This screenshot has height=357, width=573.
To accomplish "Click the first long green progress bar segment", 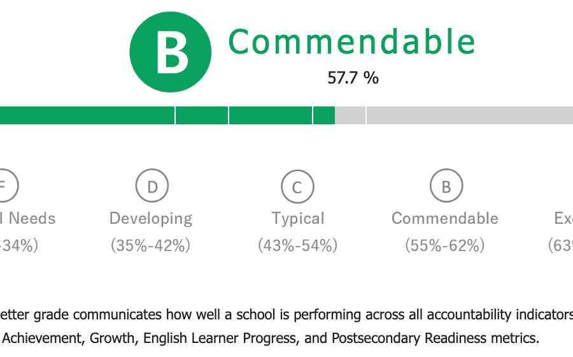I will click(x=87, y=115).
